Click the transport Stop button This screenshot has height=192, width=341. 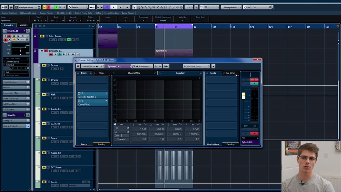pyautogui.click(x=114, y=7)
